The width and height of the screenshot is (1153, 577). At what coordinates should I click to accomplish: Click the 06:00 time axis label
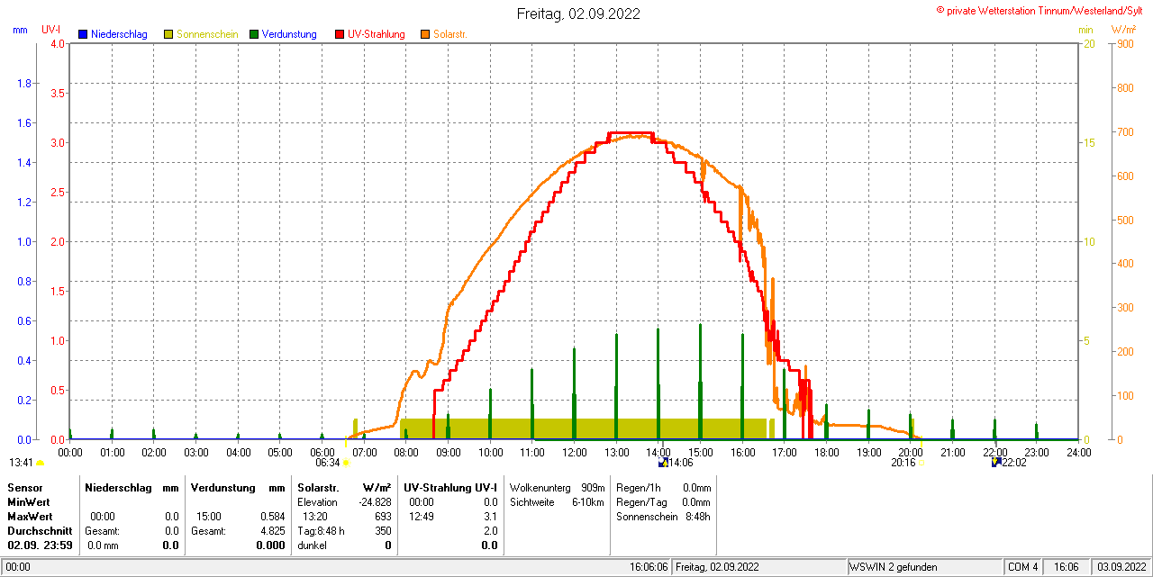[x=322, y=452]
